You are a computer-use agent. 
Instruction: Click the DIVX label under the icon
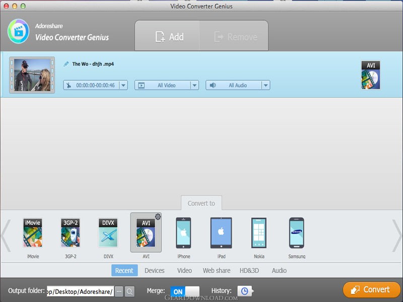tap(108, 256)
